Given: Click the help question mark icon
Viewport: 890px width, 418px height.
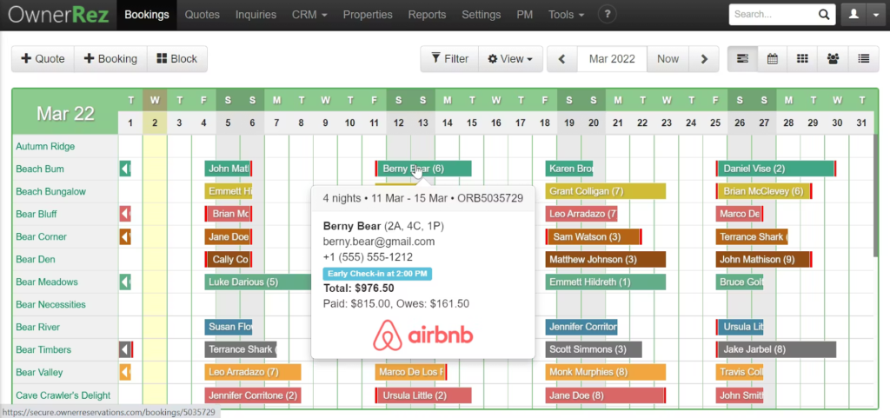Looking at the screenshot, I should 608,15.
